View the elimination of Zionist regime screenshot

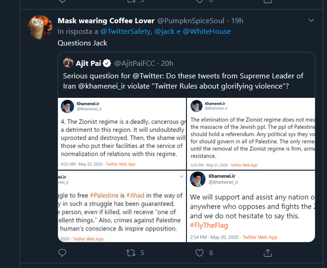click(251, 134)
